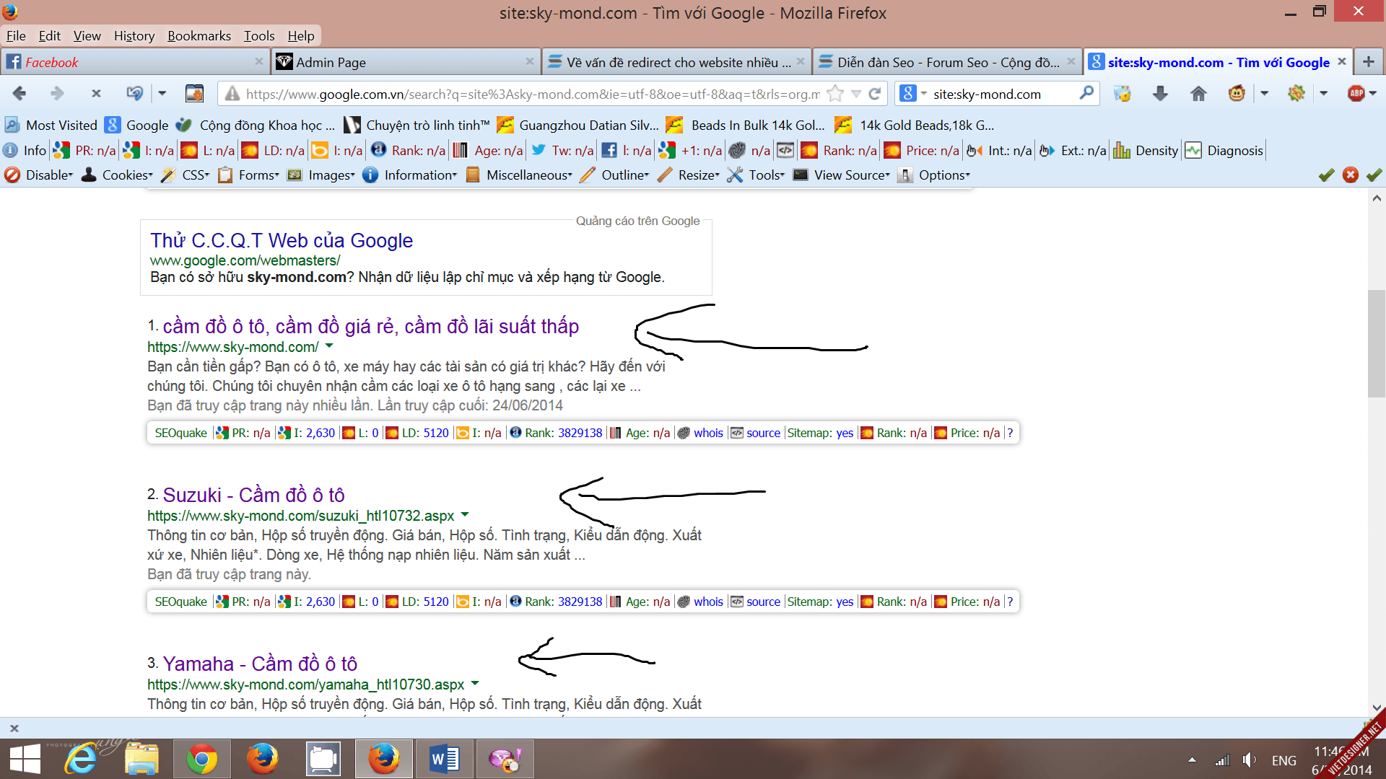Open source link in Suzuki result's SEOquake bar
This screenshot has width=1386, height=779.
tap(763, 602)
